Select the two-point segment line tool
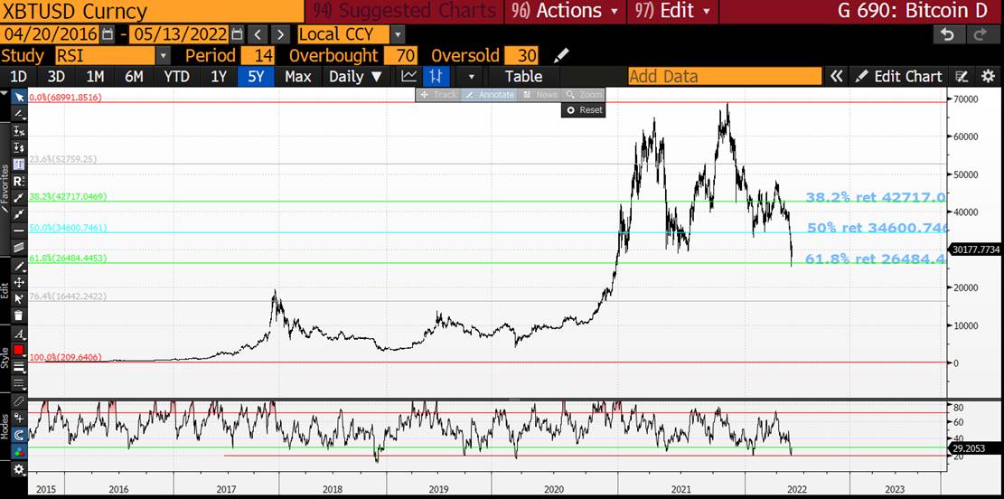This screenshot has height=499, width=1004. coord(19,213)
